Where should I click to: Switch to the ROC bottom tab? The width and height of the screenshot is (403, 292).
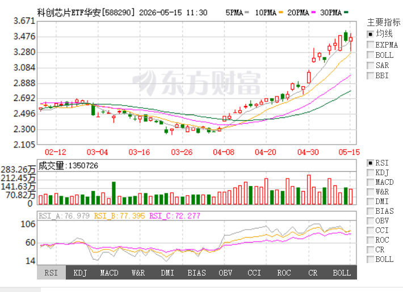coord(284,273)
